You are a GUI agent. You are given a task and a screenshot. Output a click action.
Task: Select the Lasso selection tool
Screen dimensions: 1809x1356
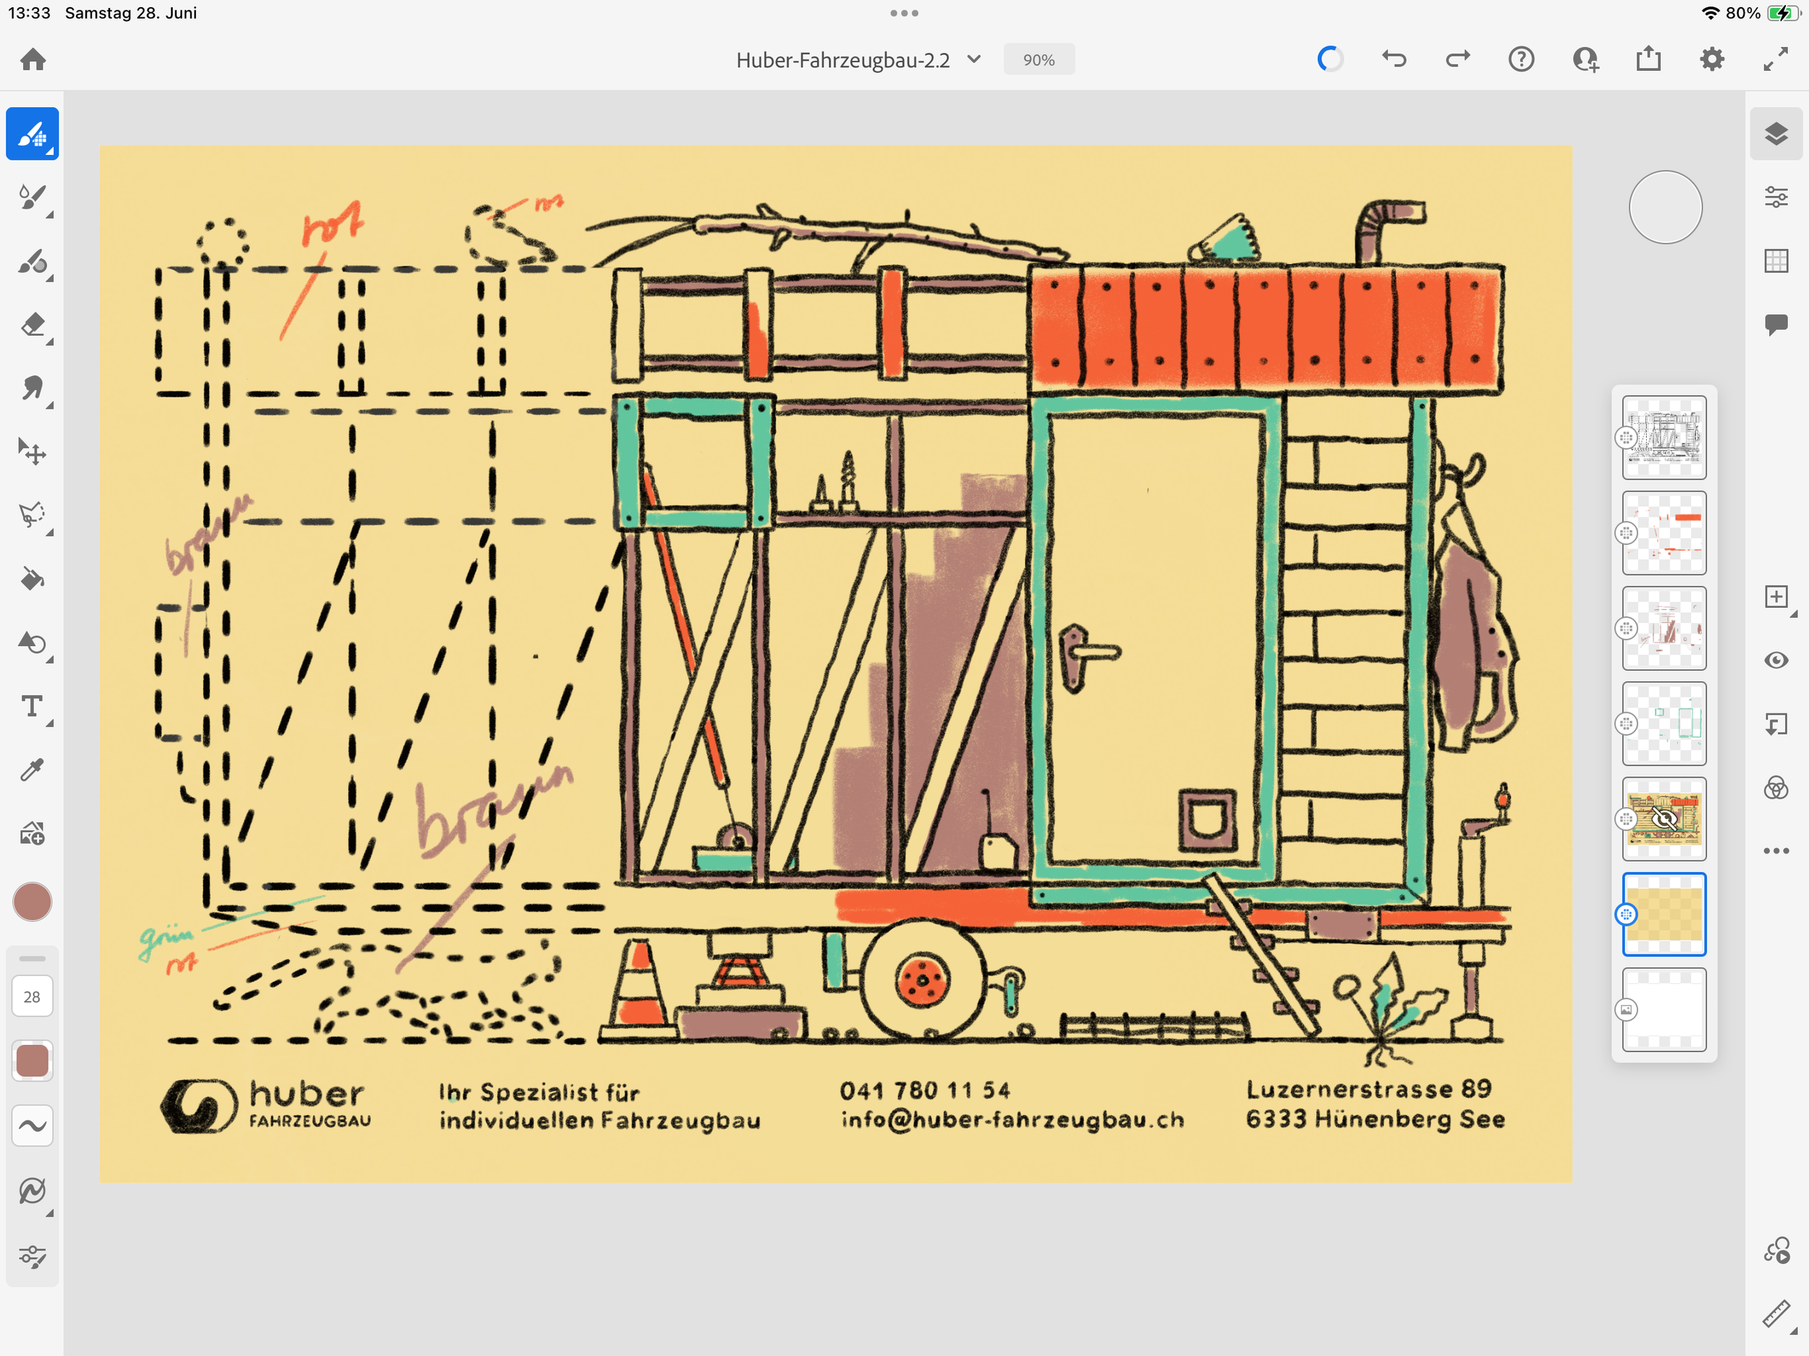coord(32,515)
